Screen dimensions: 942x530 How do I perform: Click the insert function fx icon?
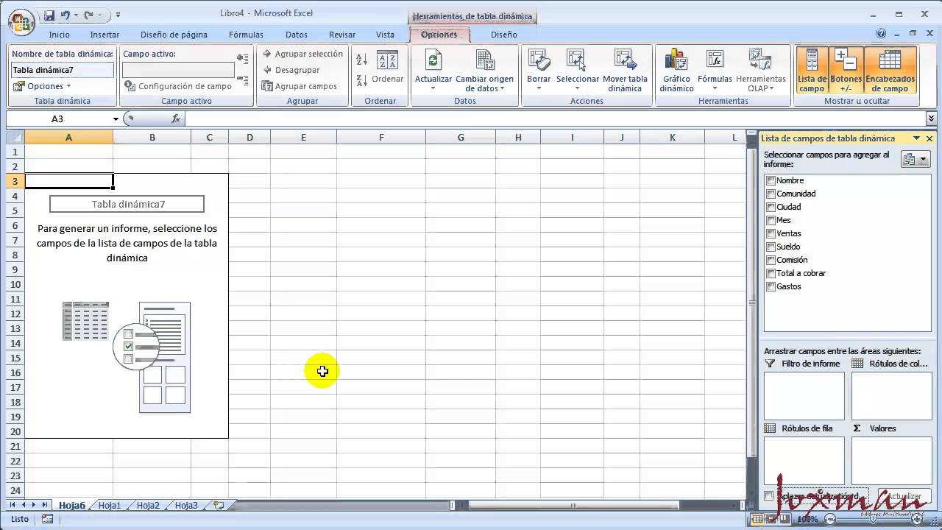tap(176, 119)
